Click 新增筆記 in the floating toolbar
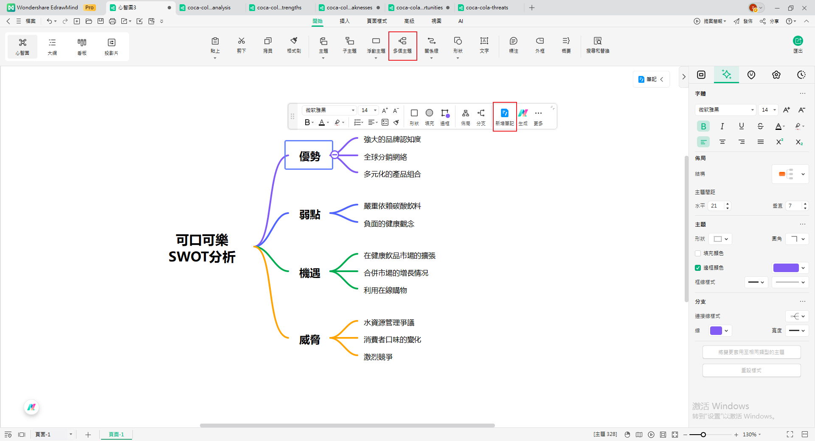The image size is (815, 441). (x=504, y=116)
